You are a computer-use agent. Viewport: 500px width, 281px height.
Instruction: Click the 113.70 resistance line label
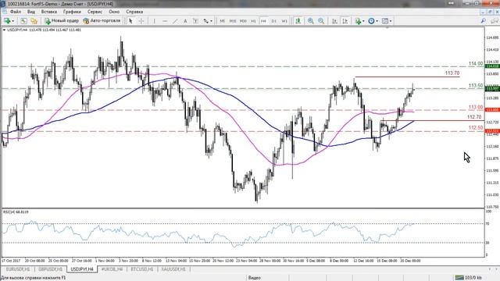[x=452, y=73]
